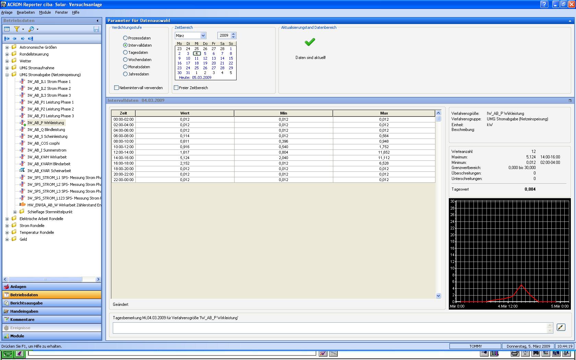Open the Bearbeiten menu
Screen dimensions: 576x360
(26, 12)
